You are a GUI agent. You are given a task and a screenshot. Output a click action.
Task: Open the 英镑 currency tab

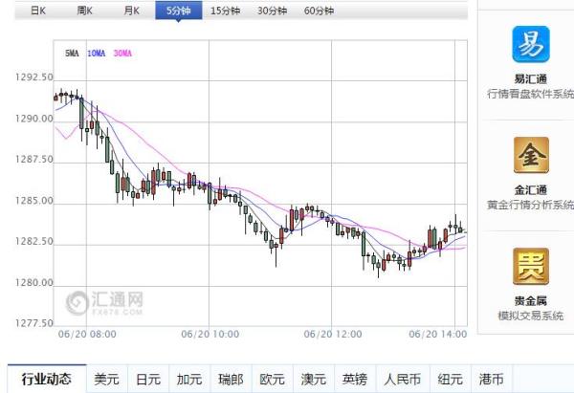point(355,379)
